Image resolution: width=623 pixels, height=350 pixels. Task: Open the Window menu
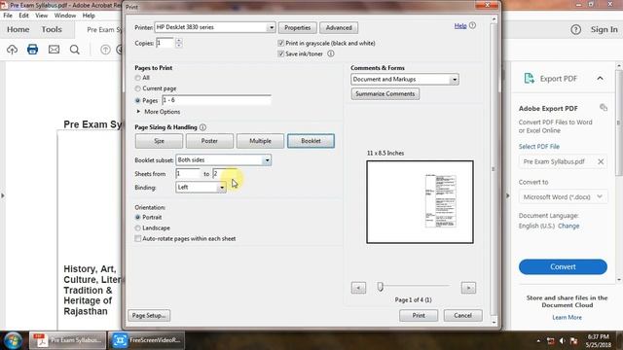click(65, 16)
